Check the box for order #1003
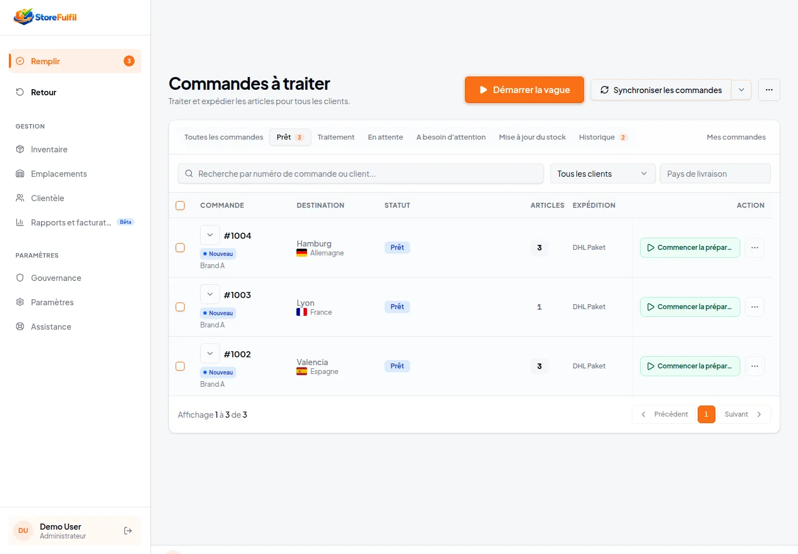 [x=180, y=307]
